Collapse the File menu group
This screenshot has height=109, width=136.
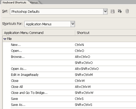click(5, 39)
